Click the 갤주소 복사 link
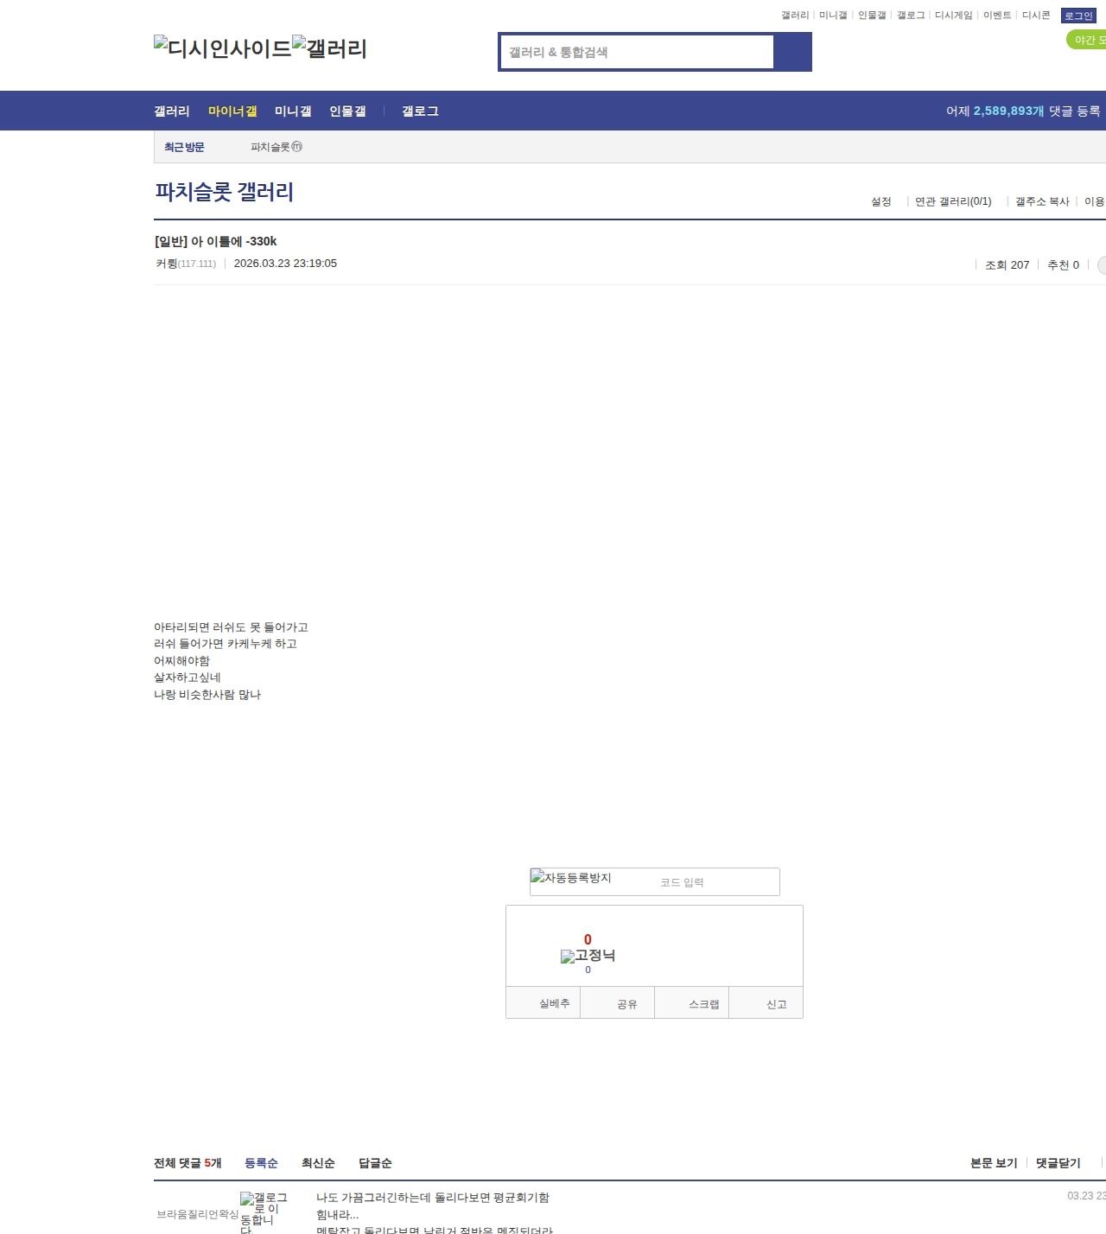The width and height of the screenshot is (1106, 1234). coord(1042,200)
